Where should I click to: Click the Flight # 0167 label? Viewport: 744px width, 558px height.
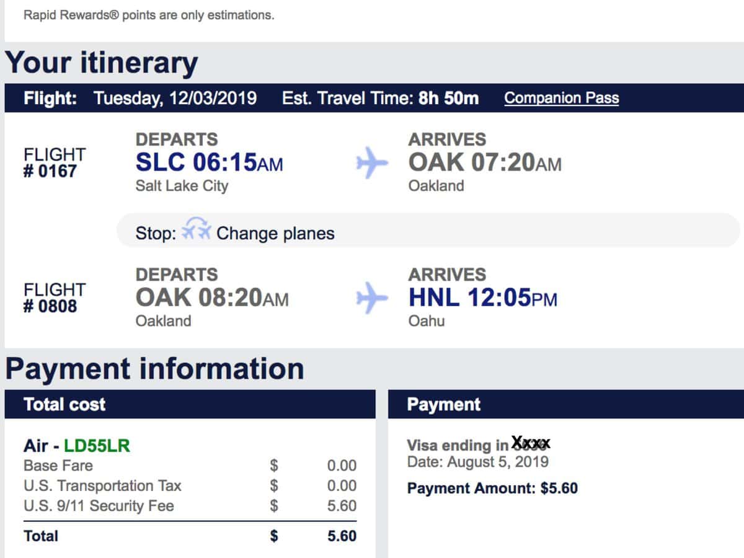[55, 162]
